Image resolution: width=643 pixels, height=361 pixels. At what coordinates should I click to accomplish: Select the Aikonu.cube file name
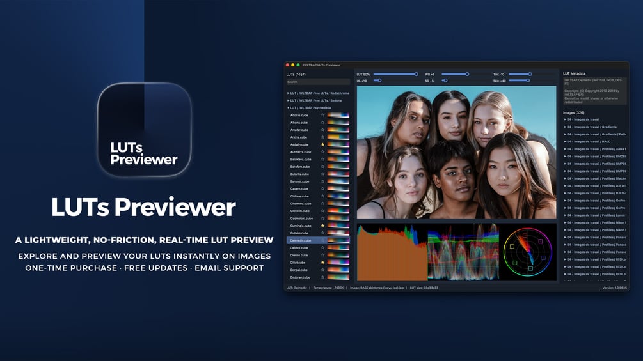pos(299,123)
